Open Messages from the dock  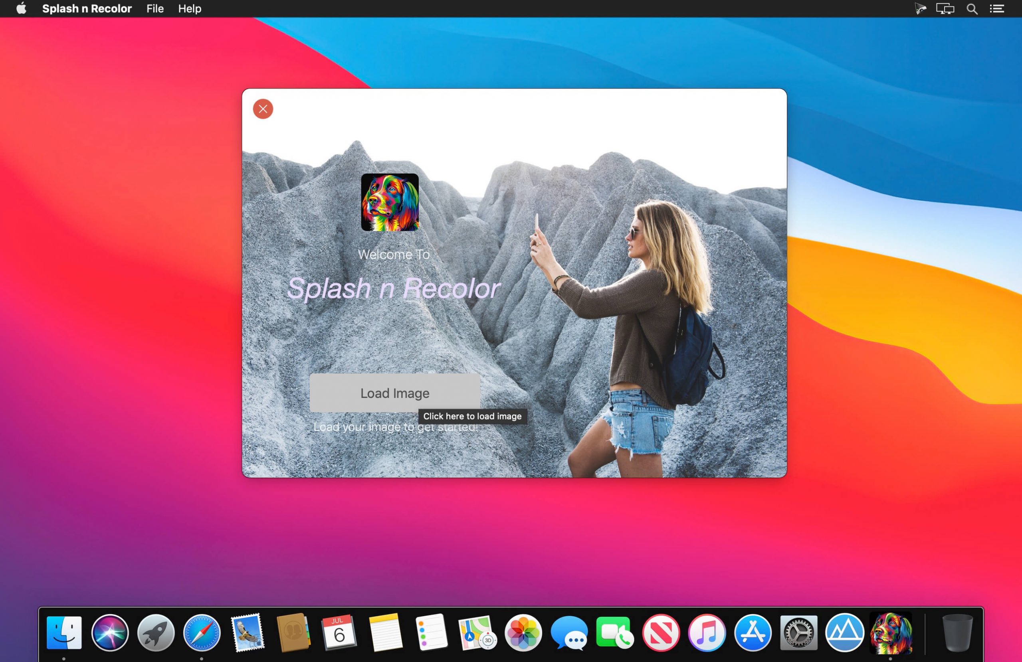pyautogui.click(x=569, y=632)
